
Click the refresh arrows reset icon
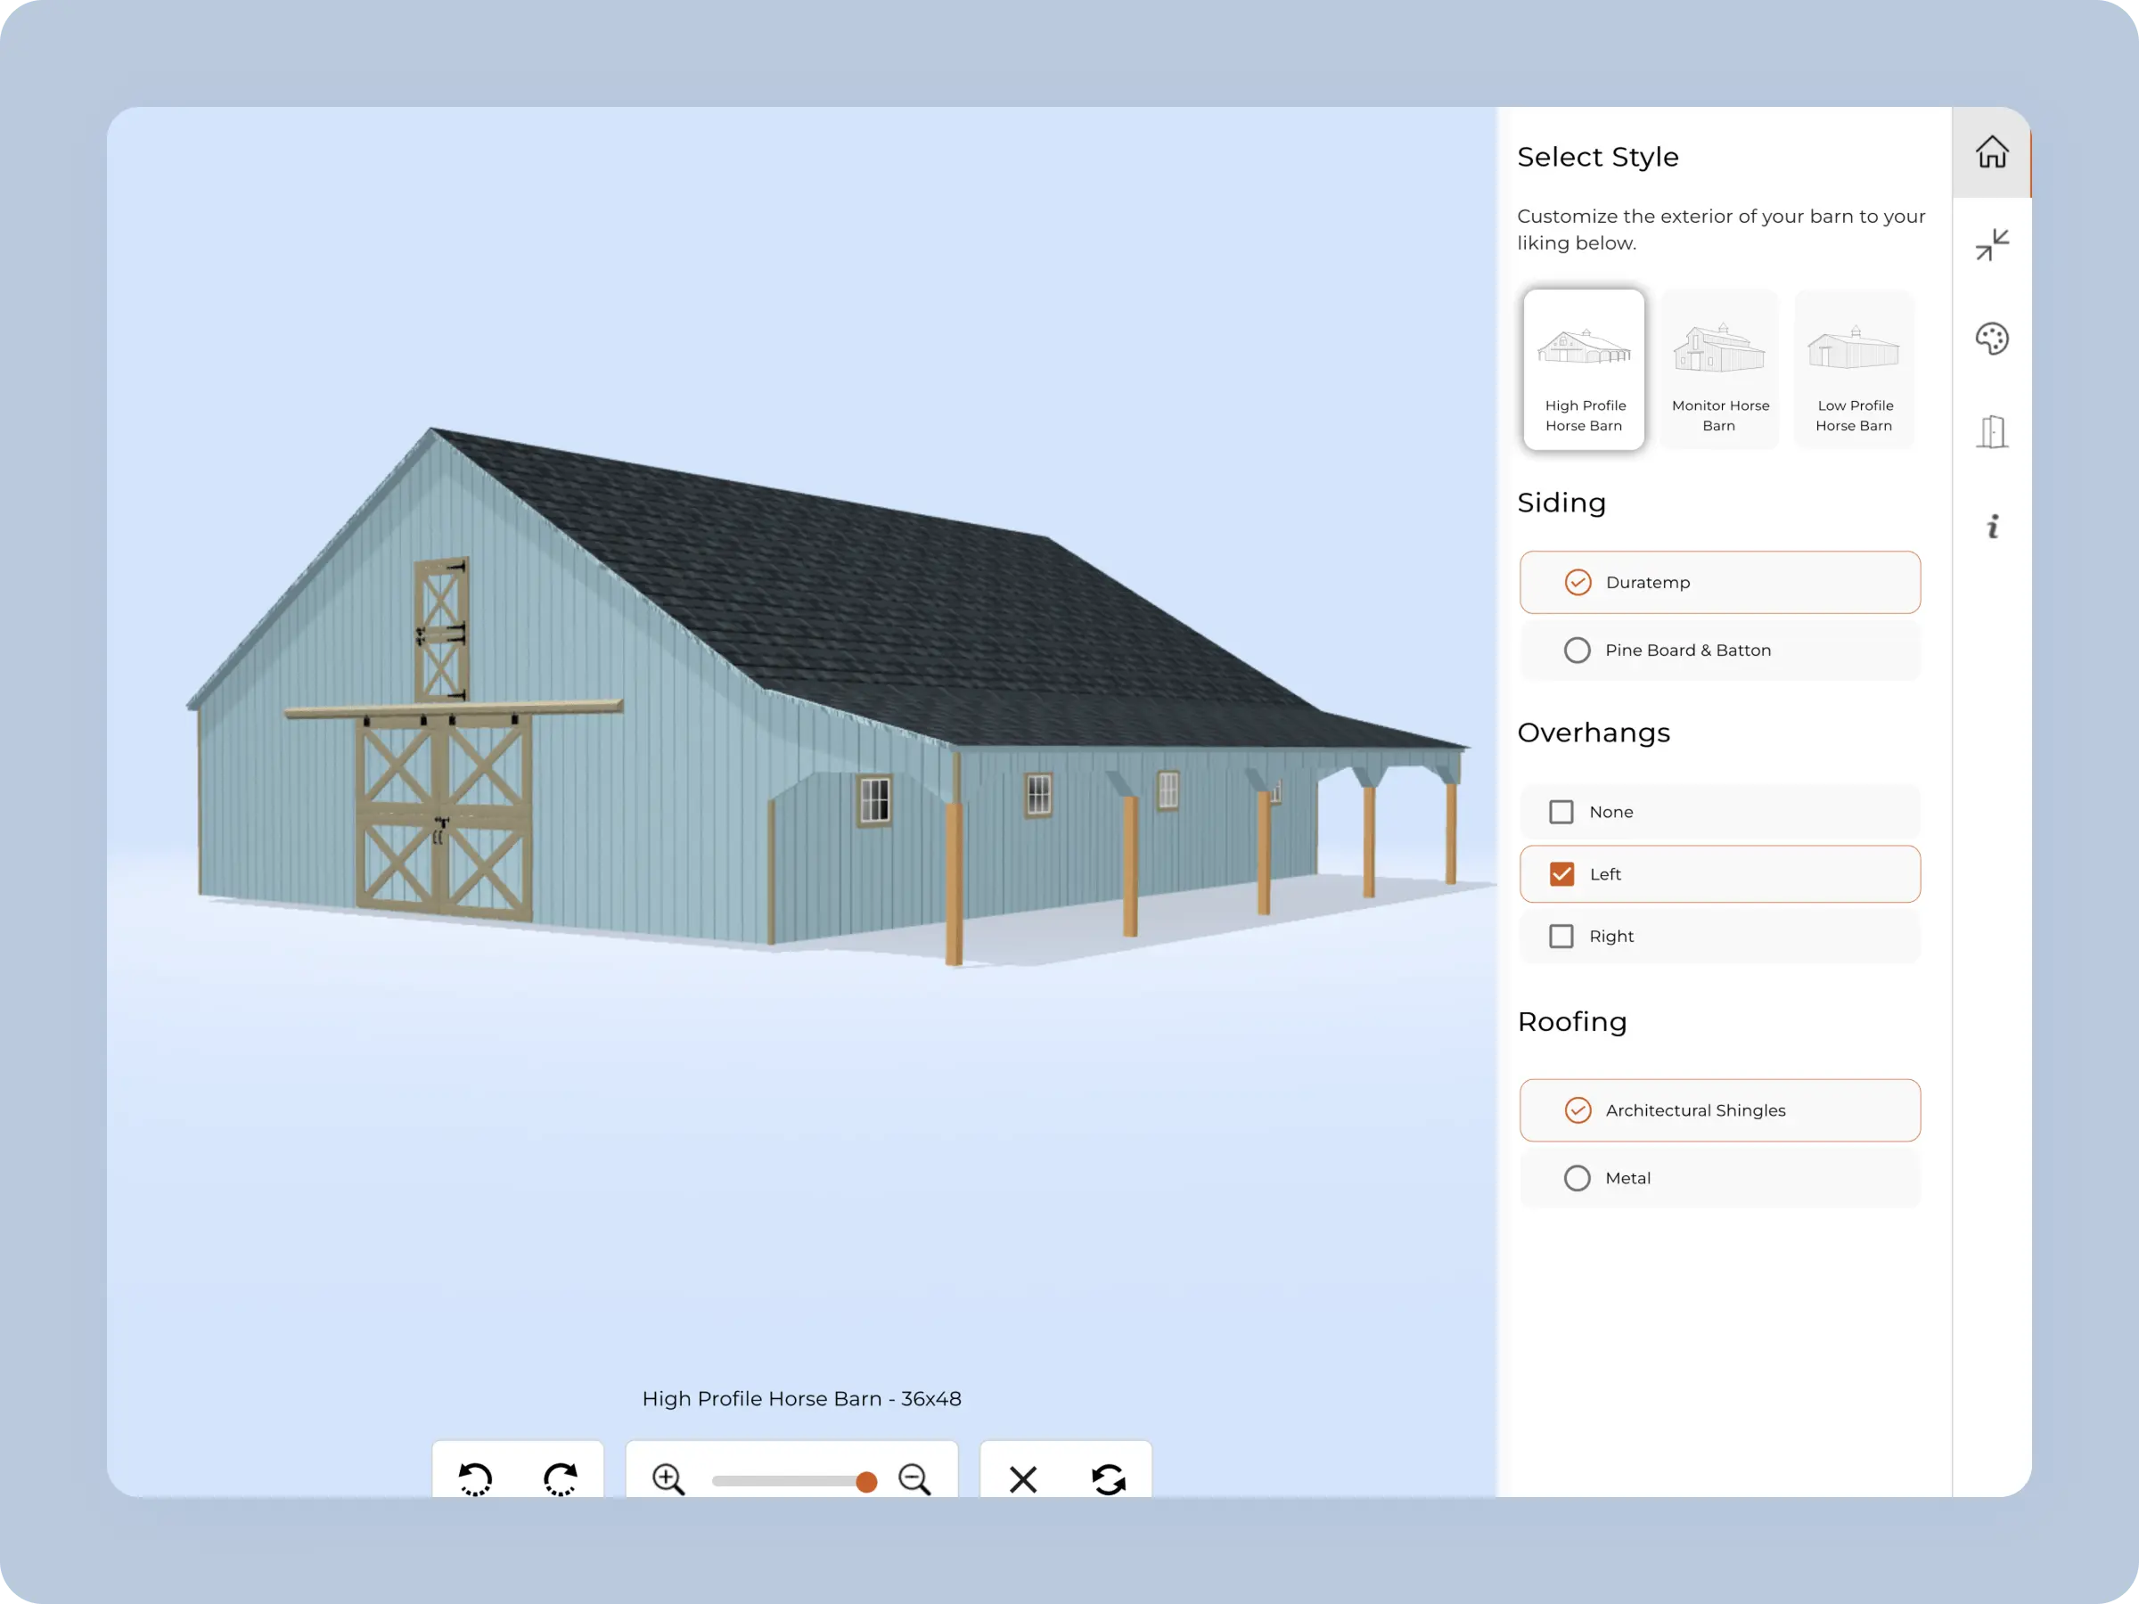[x=1108, y=1479]
